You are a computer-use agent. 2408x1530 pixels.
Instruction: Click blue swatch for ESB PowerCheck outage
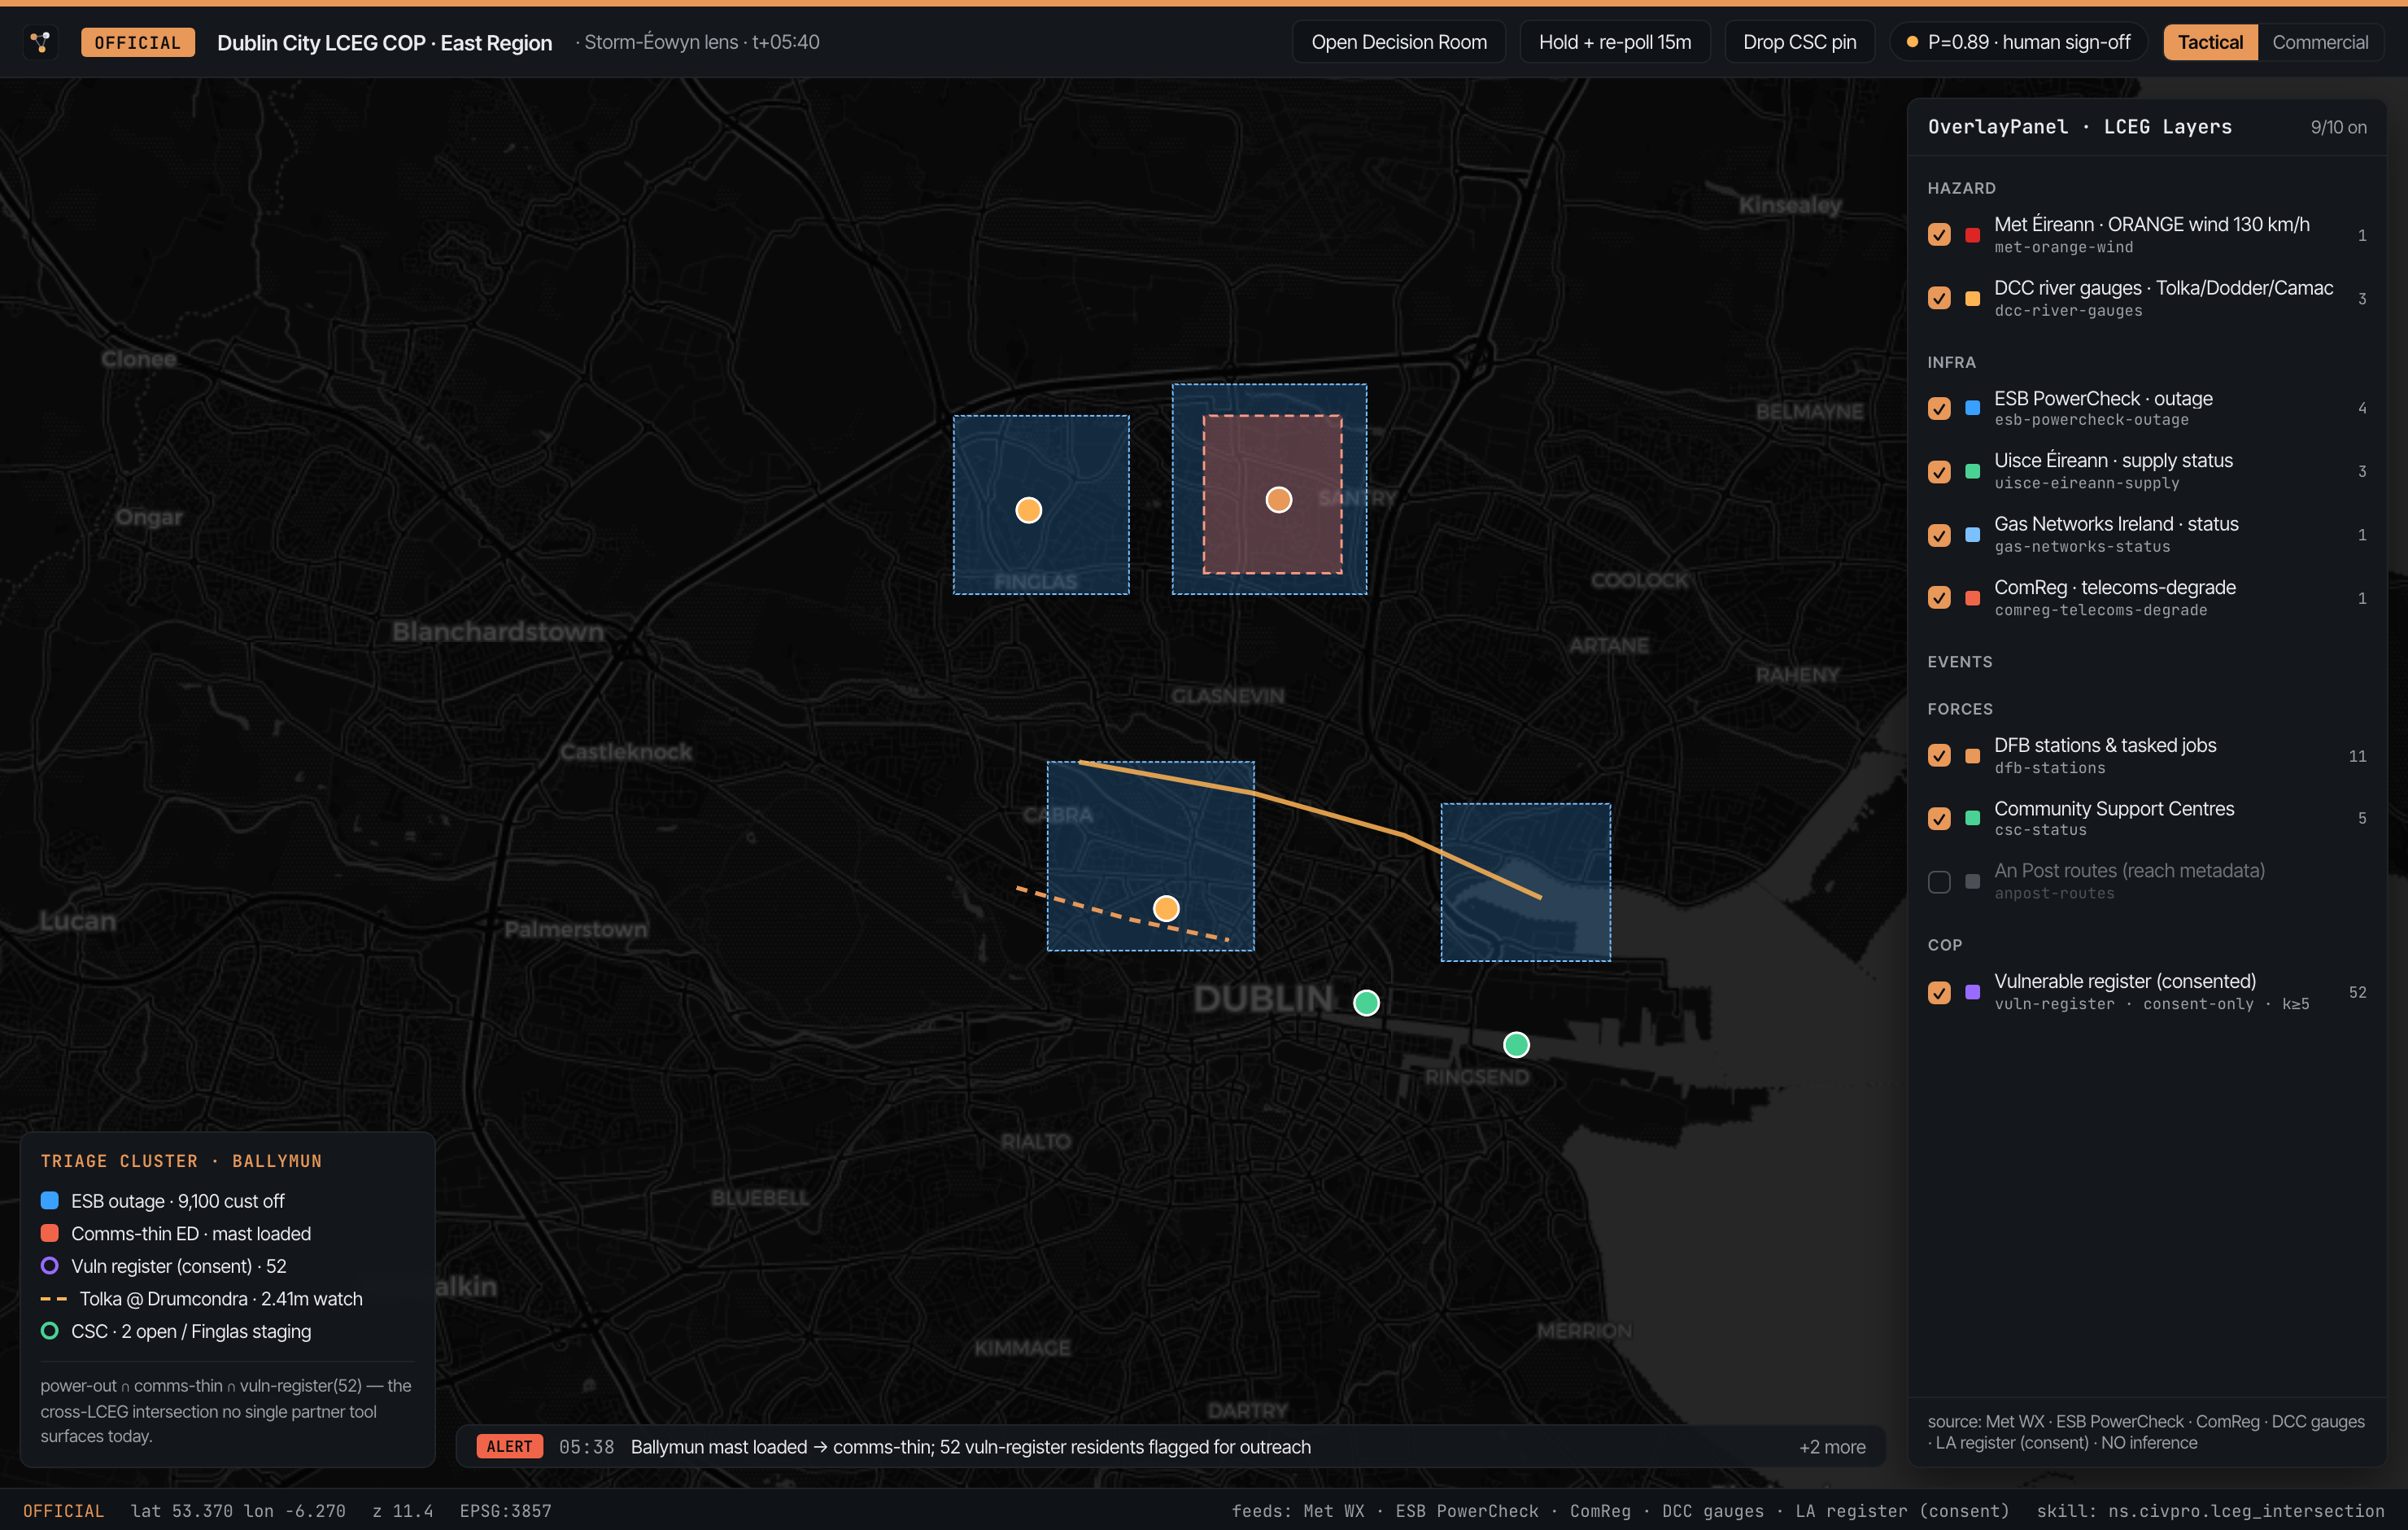(1972, 409)
